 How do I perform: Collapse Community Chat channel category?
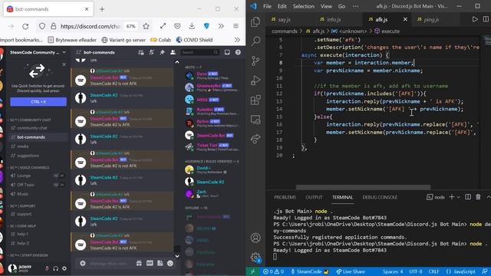(x=30, y=120)
